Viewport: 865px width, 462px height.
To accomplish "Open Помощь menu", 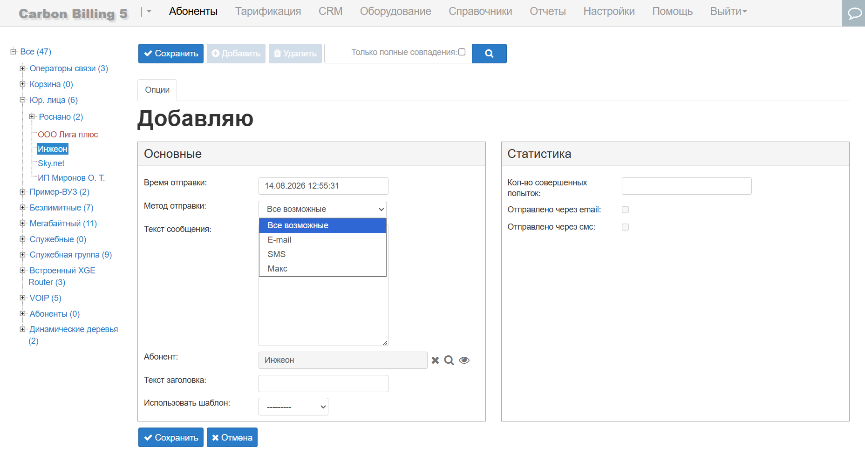I will [x=672, y=11].
